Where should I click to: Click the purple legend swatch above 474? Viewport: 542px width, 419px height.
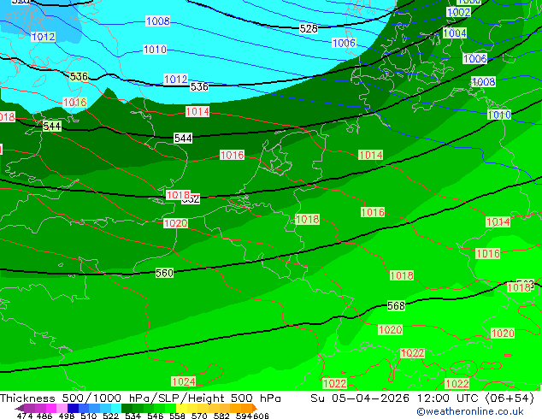(29, 408)
